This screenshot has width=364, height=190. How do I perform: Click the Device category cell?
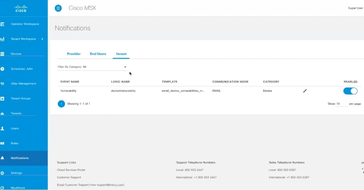267,91
